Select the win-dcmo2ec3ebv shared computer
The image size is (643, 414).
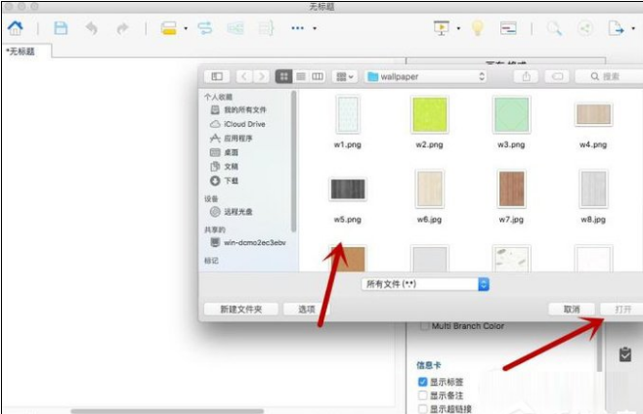tap(248, 242)
